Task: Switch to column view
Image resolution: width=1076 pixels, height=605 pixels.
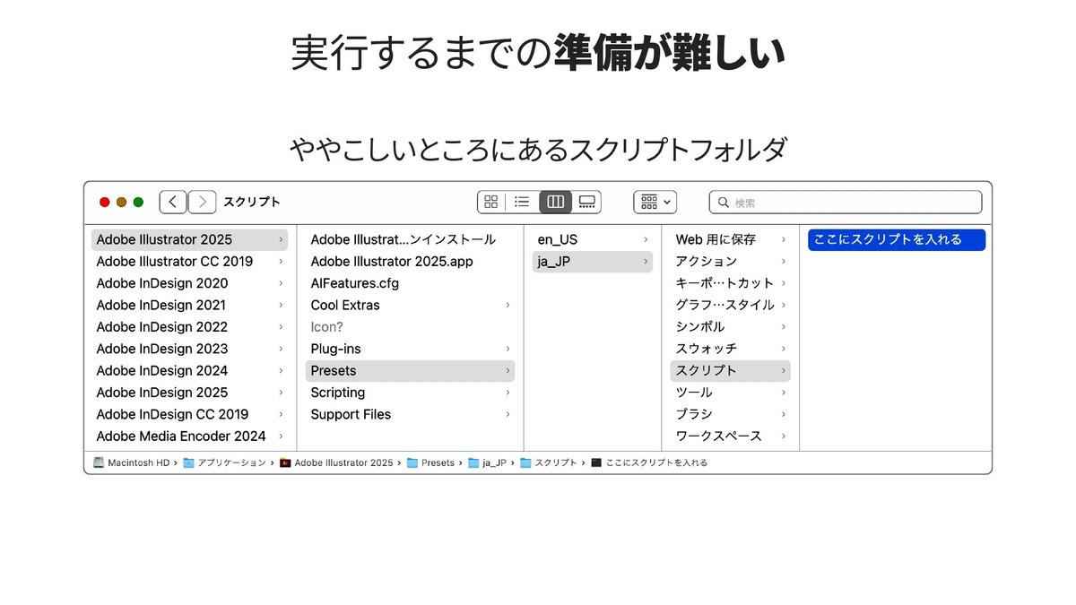Action: (x=555, y=202)
